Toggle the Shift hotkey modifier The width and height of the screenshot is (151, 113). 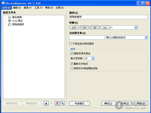pyautogui.click(x=74, y=27)
